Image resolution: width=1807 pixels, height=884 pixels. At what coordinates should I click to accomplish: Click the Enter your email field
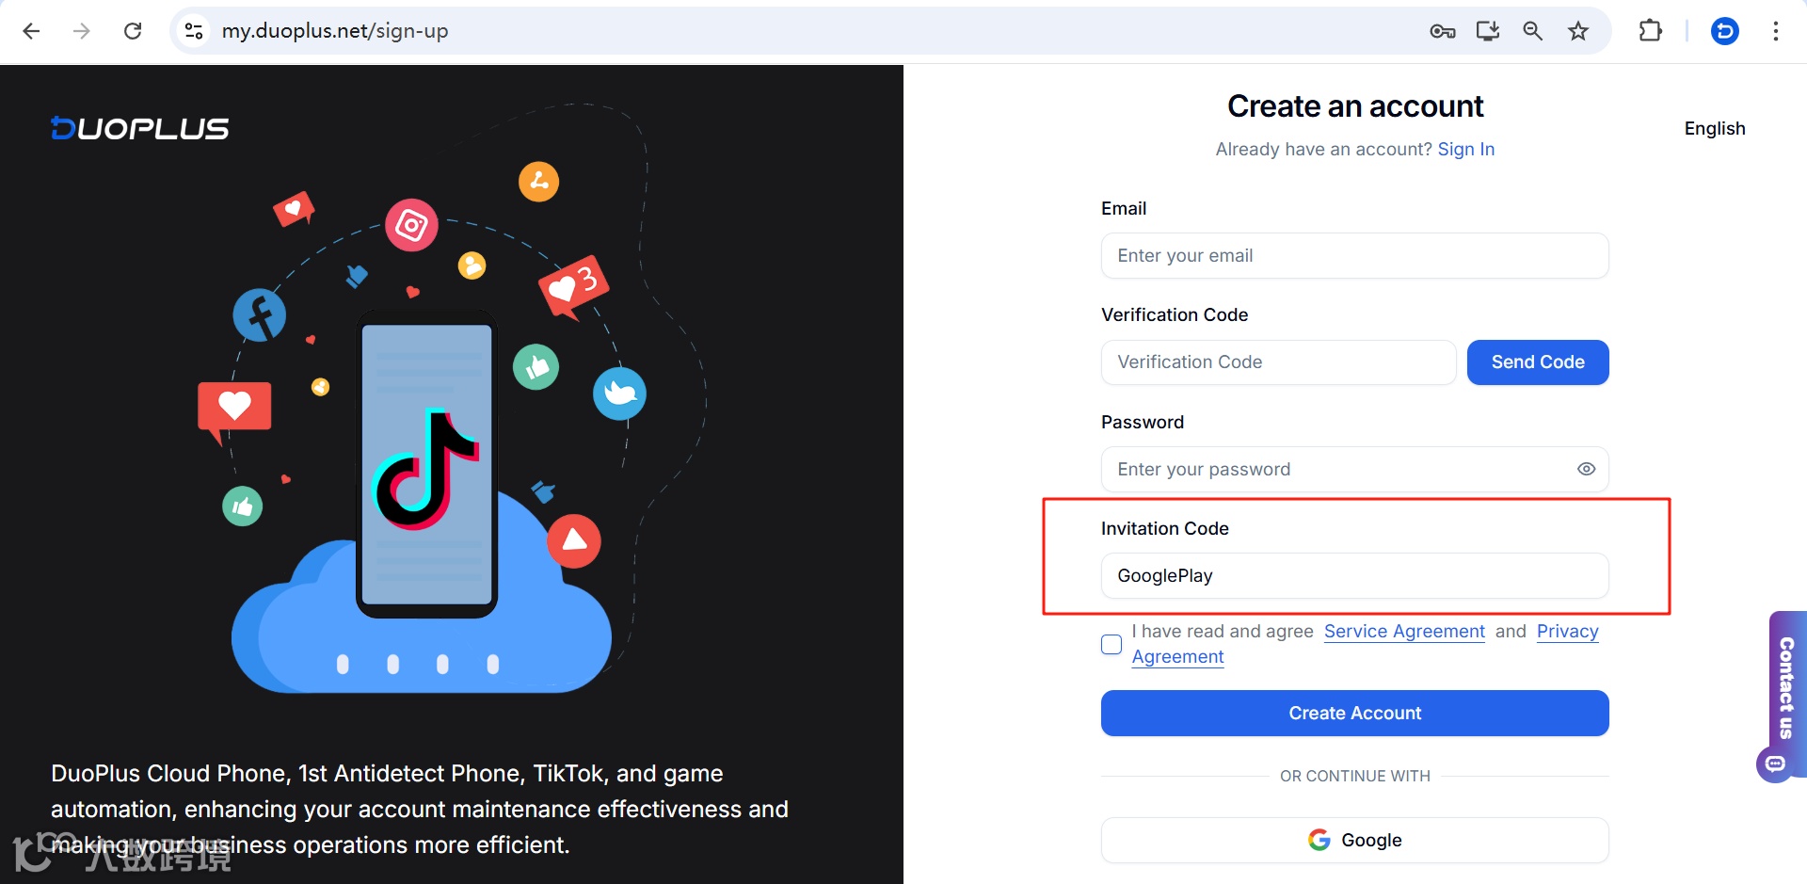coord(1354,256)
